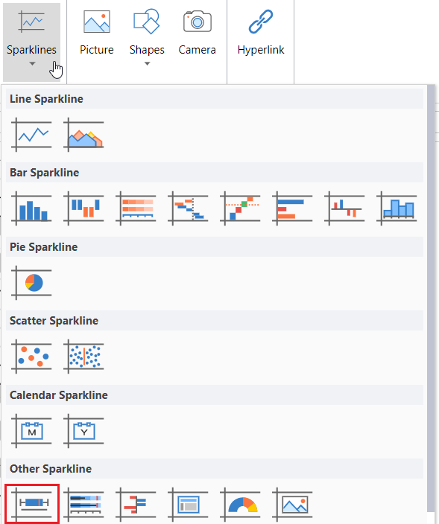Screen dimensions: 439x524
Task: Select the stacked horizontal bar sparkline
Action: (136, 208)
